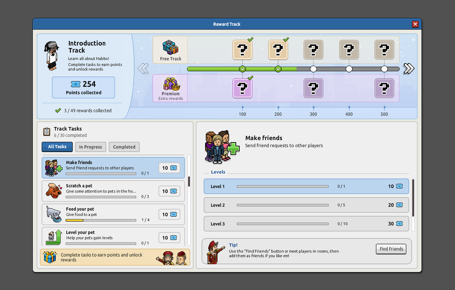Select the Level your pet task
Image resolution: width=455 pixels, height=290 pixels.
click(x=113, y=236)
